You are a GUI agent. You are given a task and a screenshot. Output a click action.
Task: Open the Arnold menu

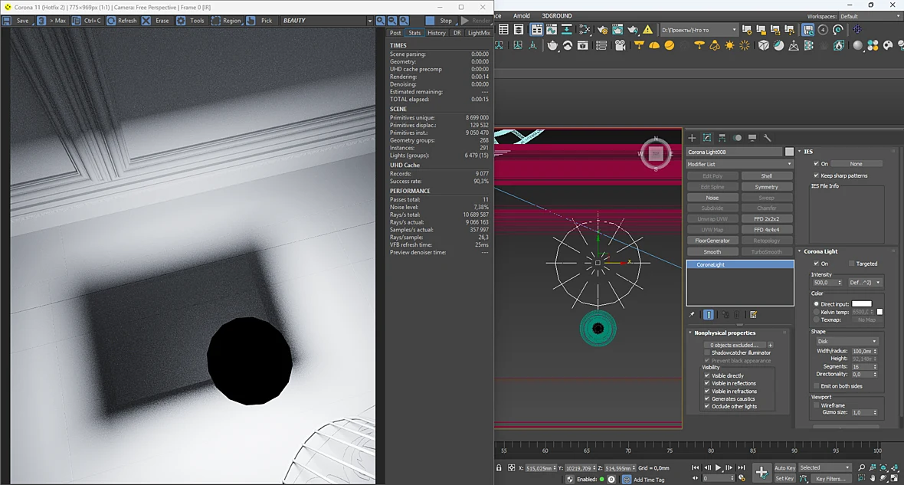(521, 15)
